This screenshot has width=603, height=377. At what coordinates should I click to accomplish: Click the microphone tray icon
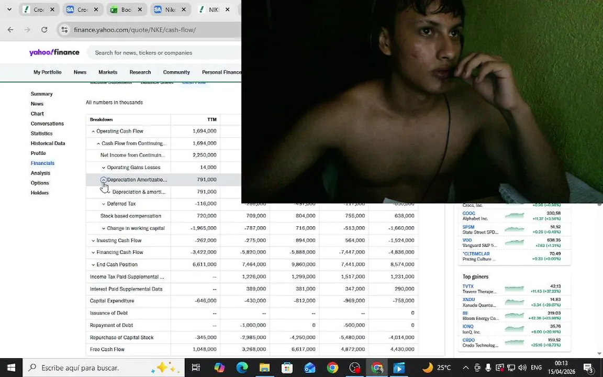[x=488, y=368]
